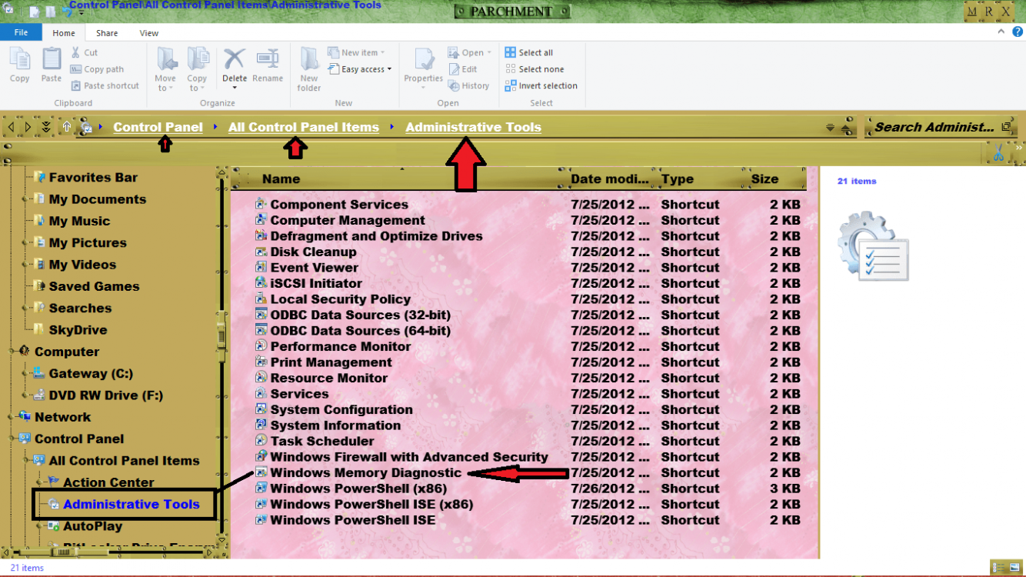The image size is (1026, 577).
Task: Select the Services shortcut icon
Action: tap(261, 394)
